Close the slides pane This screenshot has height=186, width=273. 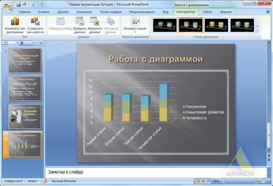coord(41,43)
